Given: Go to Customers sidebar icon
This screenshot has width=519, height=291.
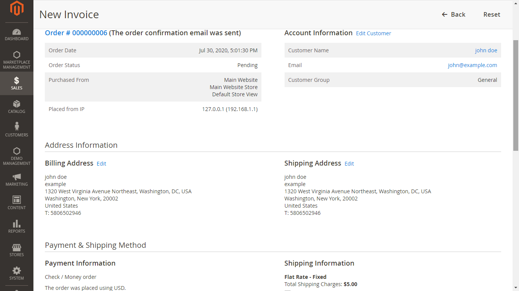Looking at the screenshot, I should click(x=17, y=127).
